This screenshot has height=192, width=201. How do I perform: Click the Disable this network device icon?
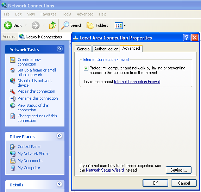coord(13,81)
